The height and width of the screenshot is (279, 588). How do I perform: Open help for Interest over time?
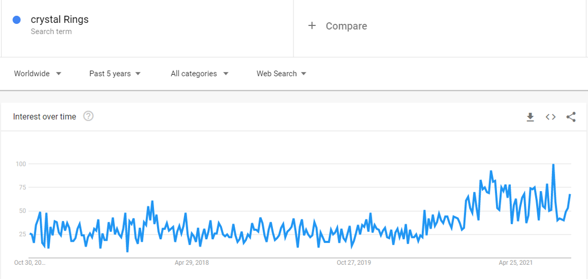(x=88, y=116)
